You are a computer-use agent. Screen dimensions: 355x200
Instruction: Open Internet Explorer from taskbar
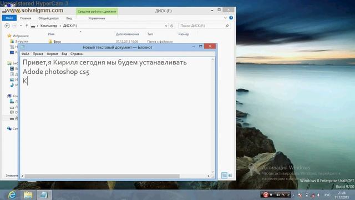click(x=12, y=195)
